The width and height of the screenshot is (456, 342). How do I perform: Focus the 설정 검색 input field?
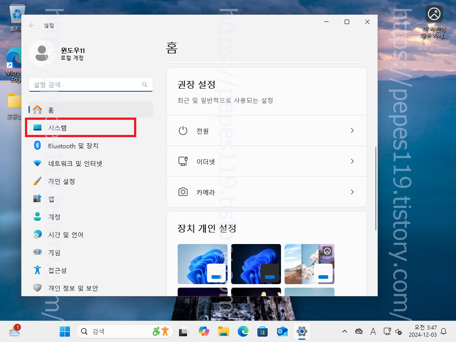coord(91,85)
